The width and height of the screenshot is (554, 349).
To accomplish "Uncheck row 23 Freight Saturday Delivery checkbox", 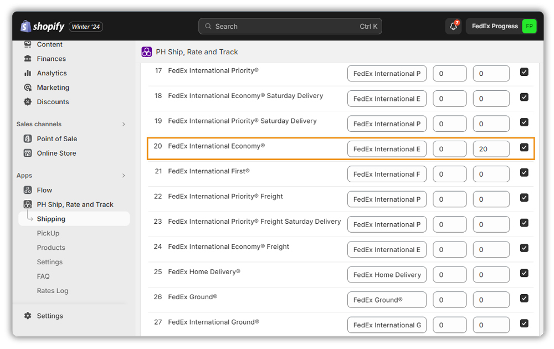I will [x=524, y=223].
